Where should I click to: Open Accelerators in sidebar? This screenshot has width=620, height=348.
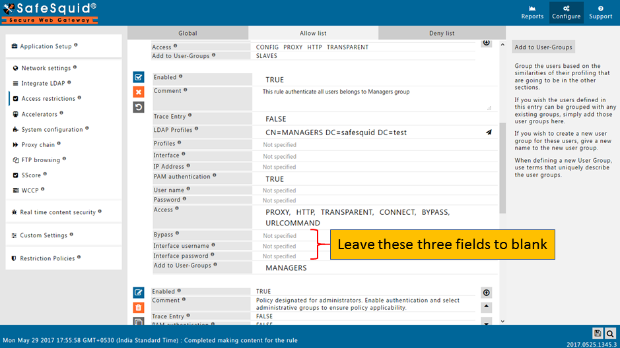39,115
